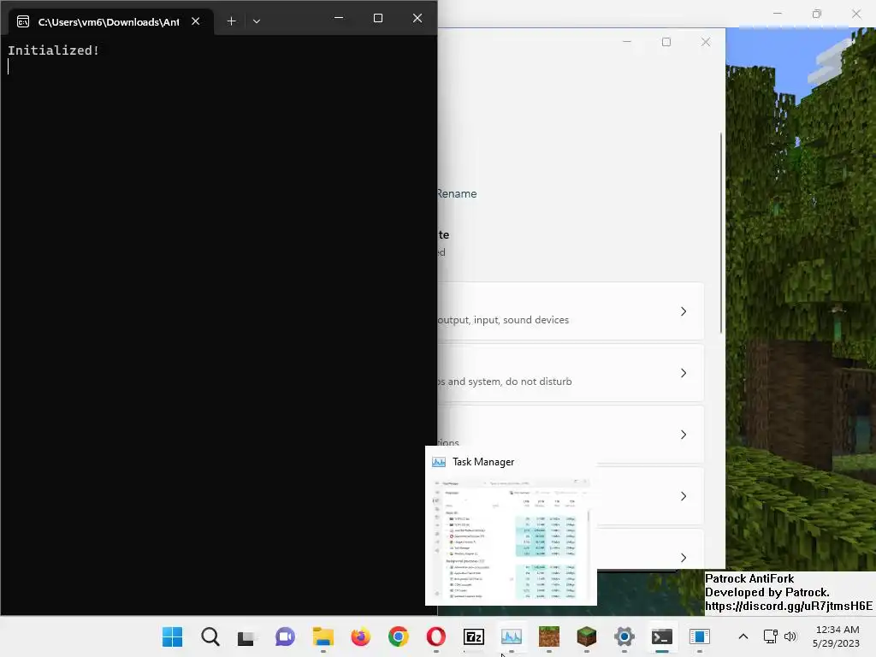Switch to Terminal icon on taskbar

(x=662, y=636)
